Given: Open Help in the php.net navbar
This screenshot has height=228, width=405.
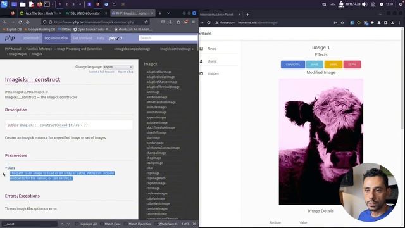Looking at the screenshot, I should [101, 38].
